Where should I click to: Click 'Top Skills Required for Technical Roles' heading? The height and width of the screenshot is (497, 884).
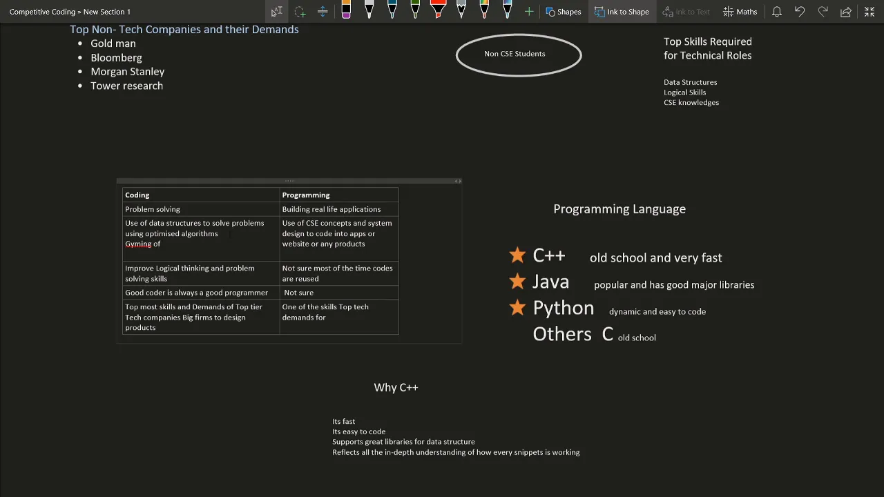point(708,48)
